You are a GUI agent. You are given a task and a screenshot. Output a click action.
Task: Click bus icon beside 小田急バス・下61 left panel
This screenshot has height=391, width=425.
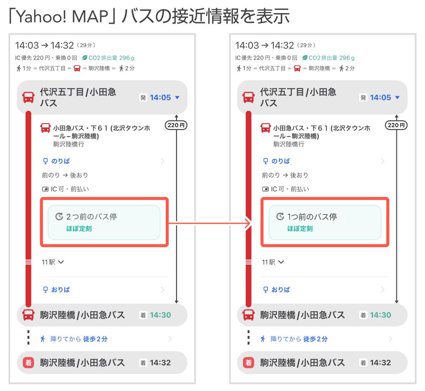pos(45,128)
